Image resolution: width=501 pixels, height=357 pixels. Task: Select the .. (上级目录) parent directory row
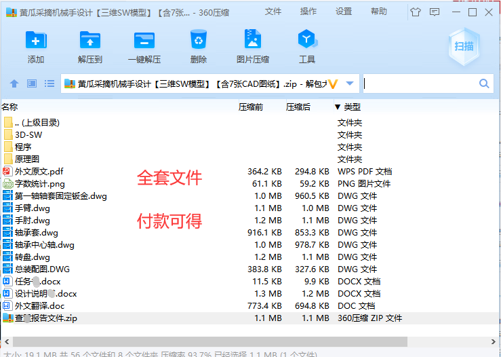coord(250,123)
